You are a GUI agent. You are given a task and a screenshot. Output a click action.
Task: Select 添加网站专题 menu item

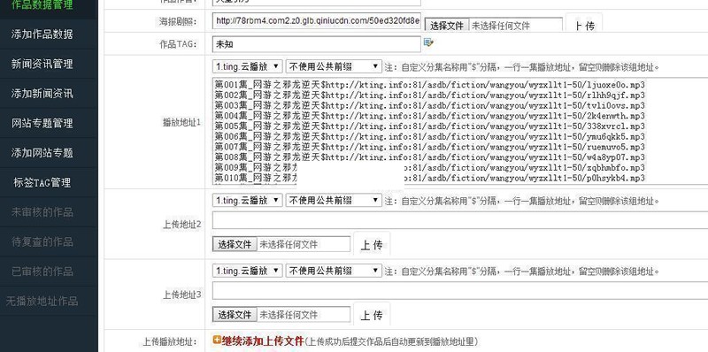coord(42,153)
